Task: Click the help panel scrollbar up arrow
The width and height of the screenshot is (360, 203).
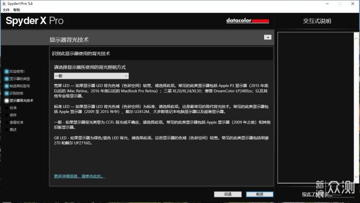Action: pos(356,38)
